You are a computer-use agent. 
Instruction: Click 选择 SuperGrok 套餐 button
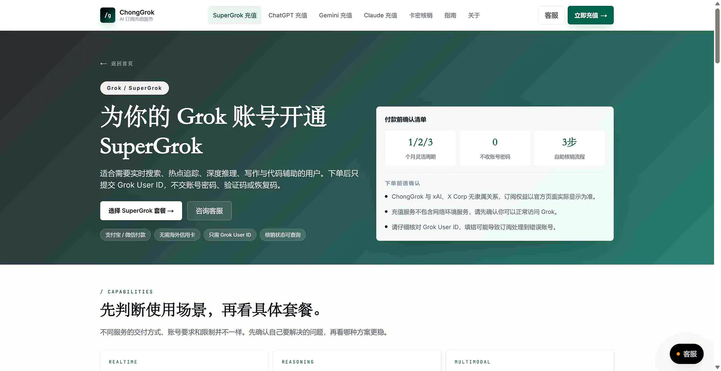[141, 211]
